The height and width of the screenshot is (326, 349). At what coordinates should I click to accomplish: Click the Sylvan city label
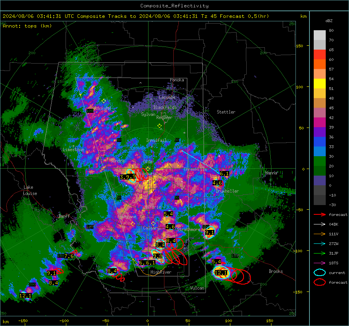pyautogui.click(x=148, y=114)
